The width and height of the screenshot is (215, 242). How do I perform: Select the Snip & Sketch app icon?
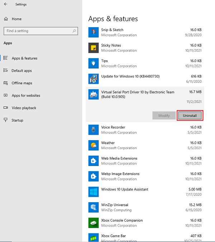click(94, 32)
